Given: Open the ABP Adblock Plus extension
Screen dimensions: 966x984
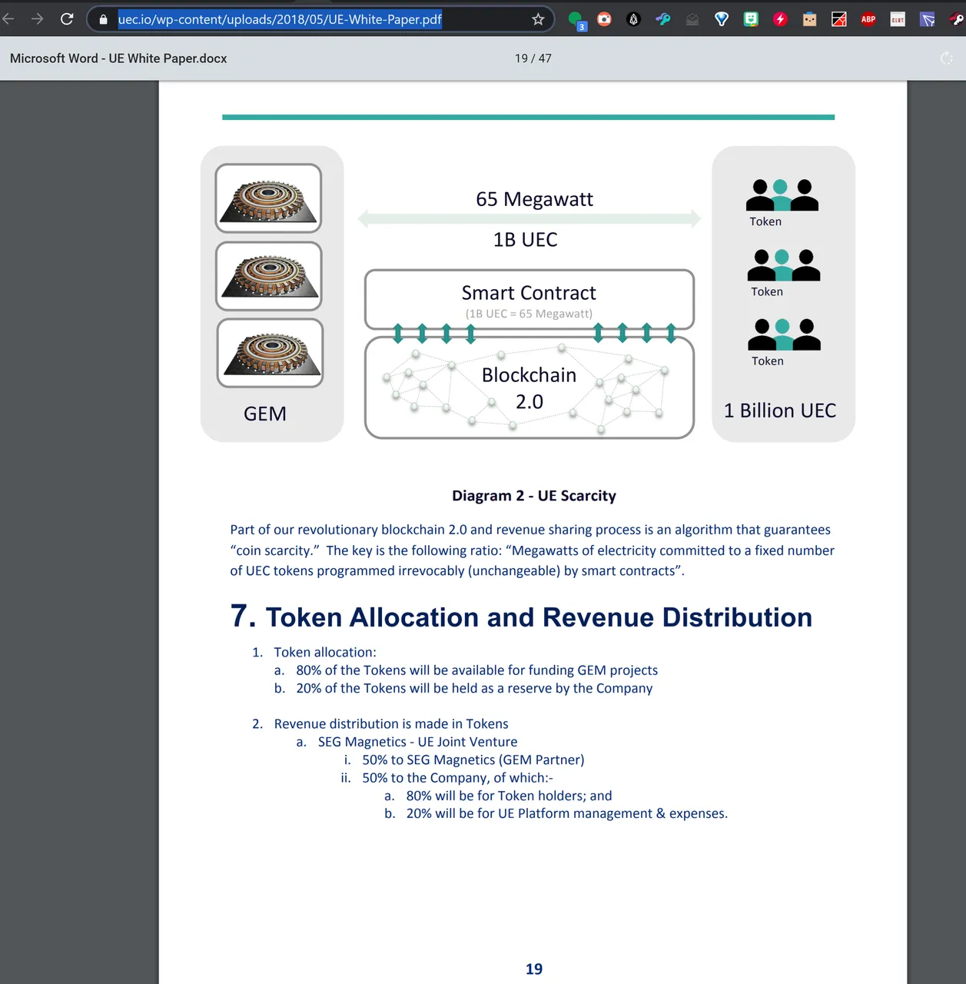Looking at the screenshot, I should (x=868, y=19).
